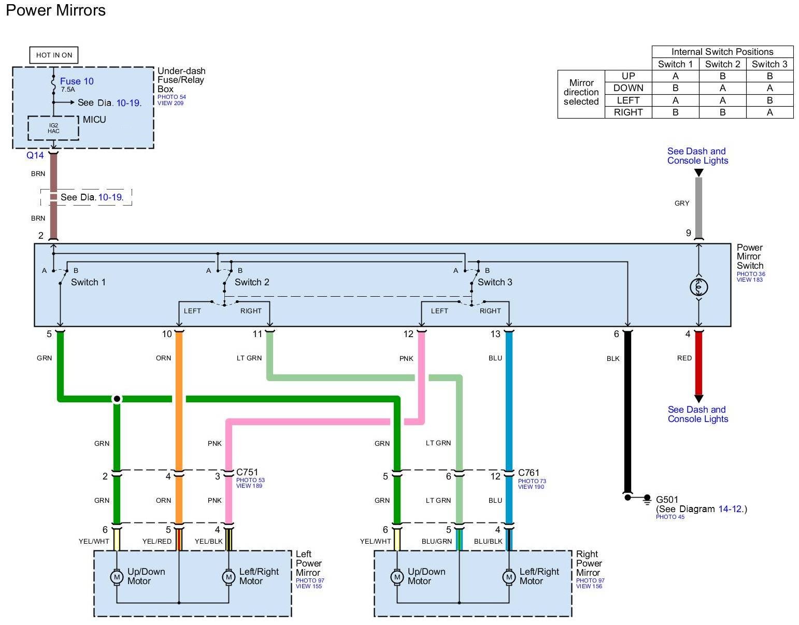
Task: Click the orange ORN wire below pin 10
Action: (x=179, y=362)
